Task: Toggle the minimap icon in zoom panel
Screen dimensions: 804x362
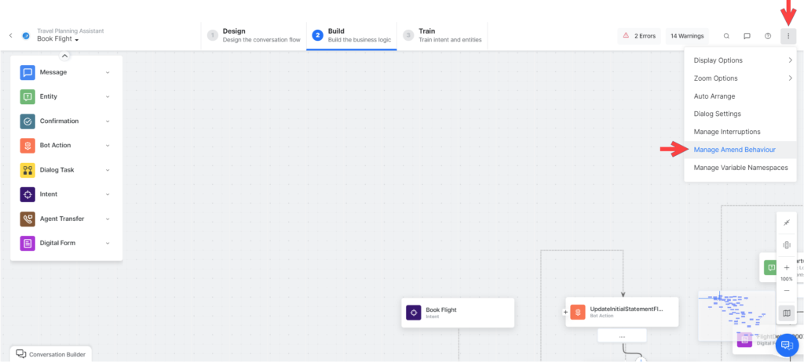Action: (x=786, y=313)
